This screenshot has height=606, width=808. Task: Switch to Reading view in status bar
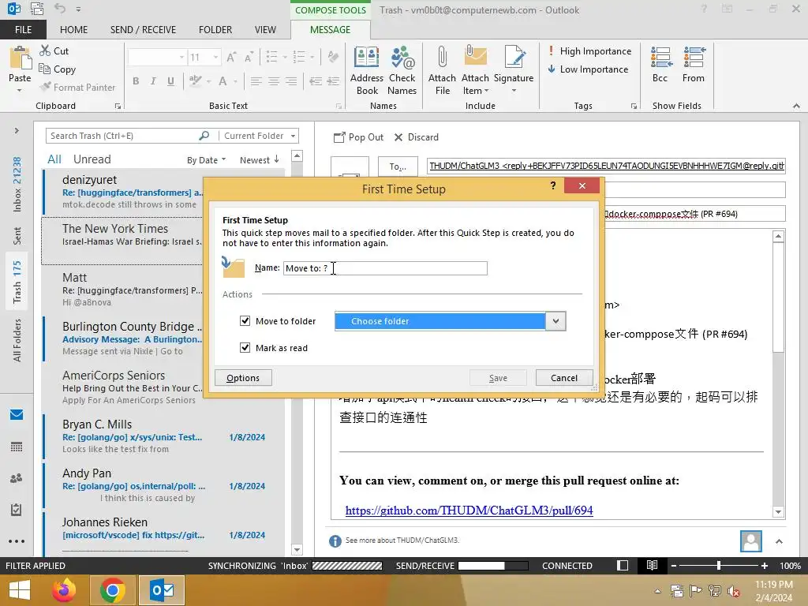click(x=652, y=565)
